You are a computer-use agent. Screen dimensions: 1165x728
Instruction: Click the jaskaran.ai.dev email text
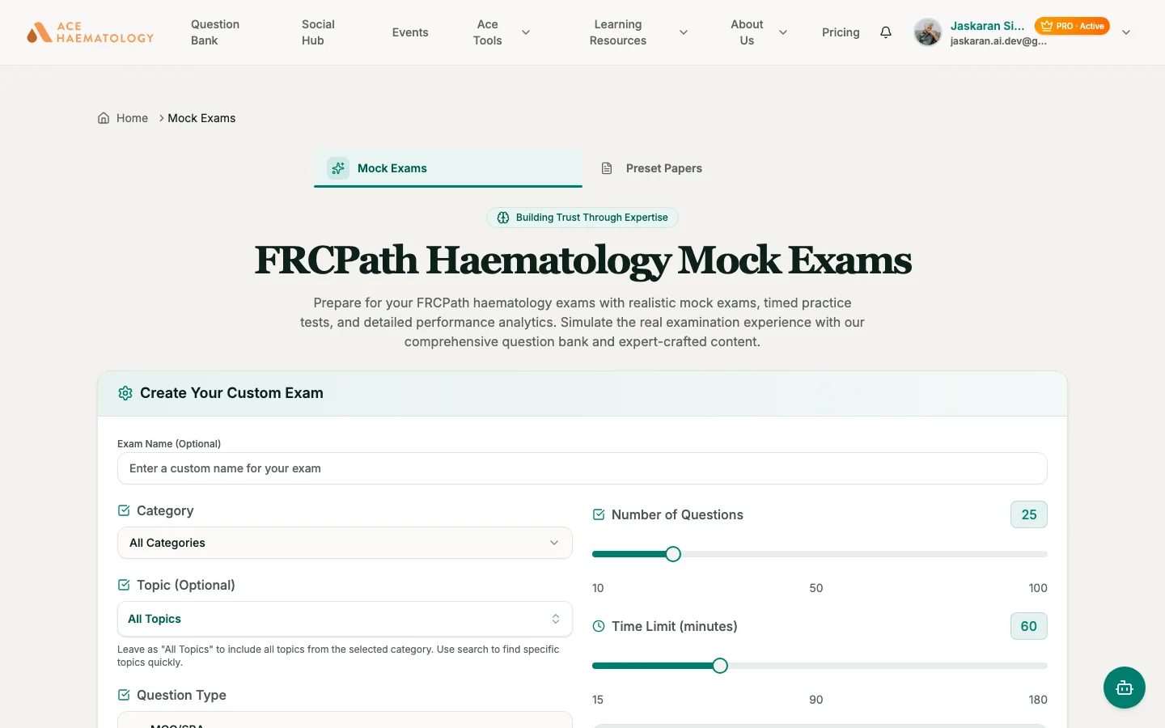(998, 41)
